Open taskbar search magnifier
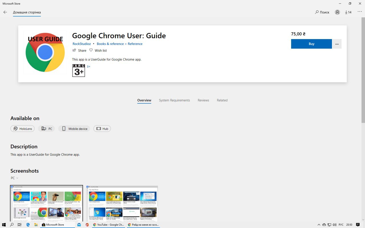The image size is (365, 228). pos(12,225)
